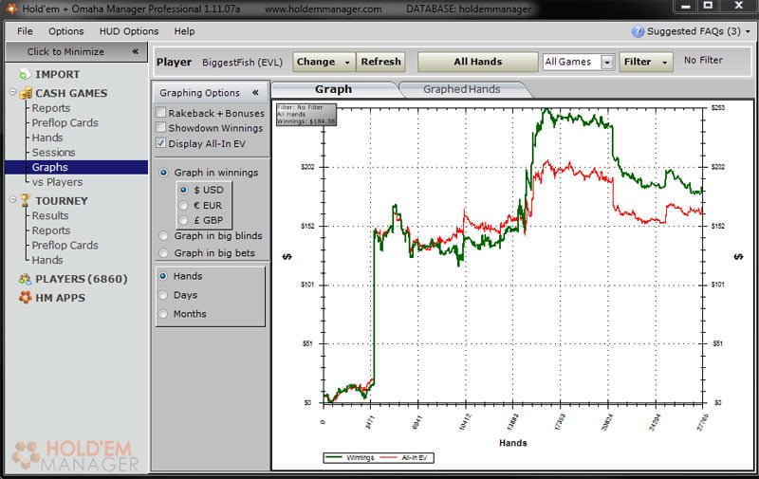The image size is (759, 479).
Task: Click the IMPORT arrow icon
Action: click(23, 75)
